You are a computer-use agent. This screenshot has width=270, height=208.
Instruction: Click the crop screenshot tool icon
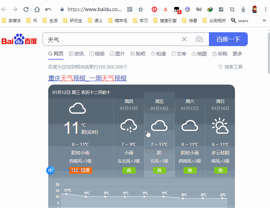coord(232,9)
